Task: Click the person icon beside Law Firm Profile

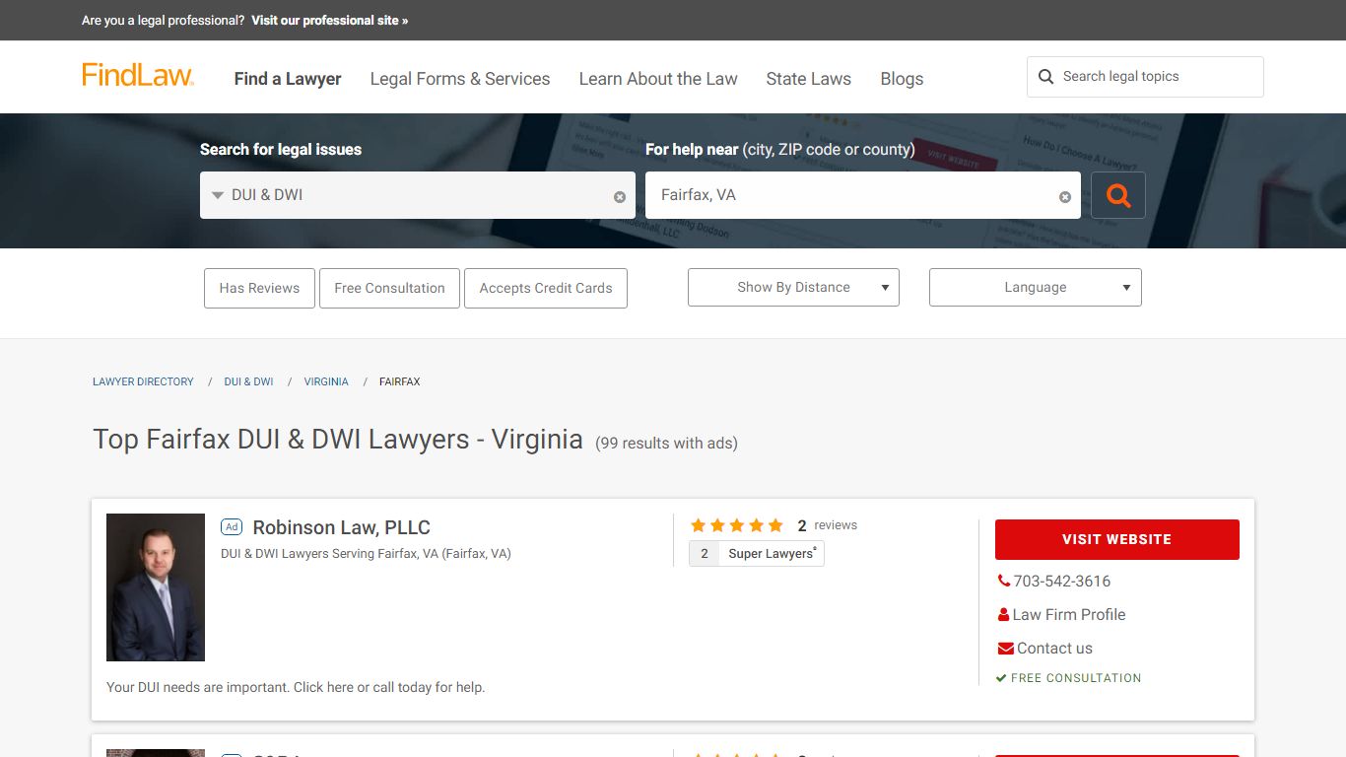Action: click(x=1004, y=615)
